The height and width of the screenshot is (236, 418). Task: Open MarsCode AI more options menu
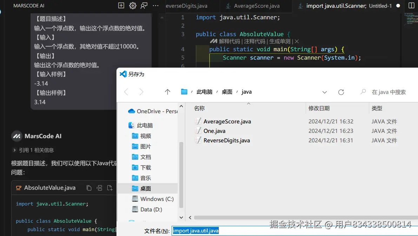(x=155, y=6)
